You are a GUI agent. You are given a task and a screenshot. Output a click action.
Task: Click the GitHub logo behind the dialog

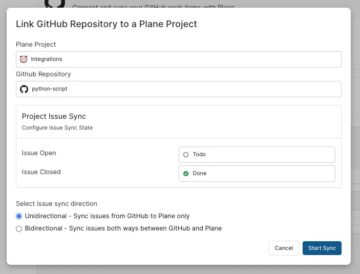[x=51, y=4]
